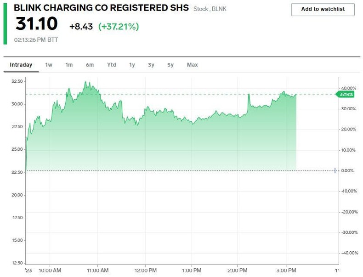Click the 40.00% percent axis label
Image resolution: width=363 pixels, height=277 pixels.
(348, 88)
